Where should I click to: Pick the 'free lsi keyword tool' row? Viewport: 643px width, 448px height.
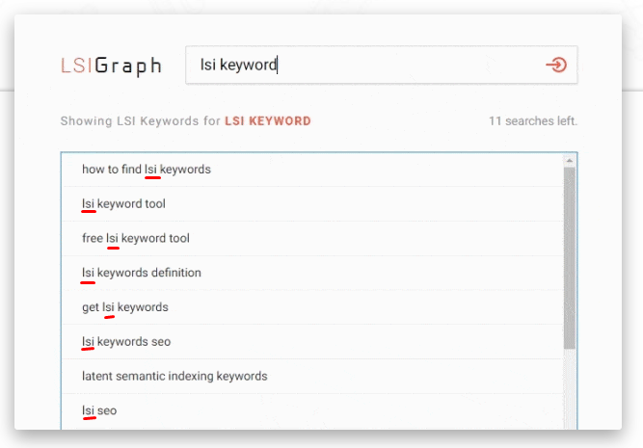click(136, 238)
